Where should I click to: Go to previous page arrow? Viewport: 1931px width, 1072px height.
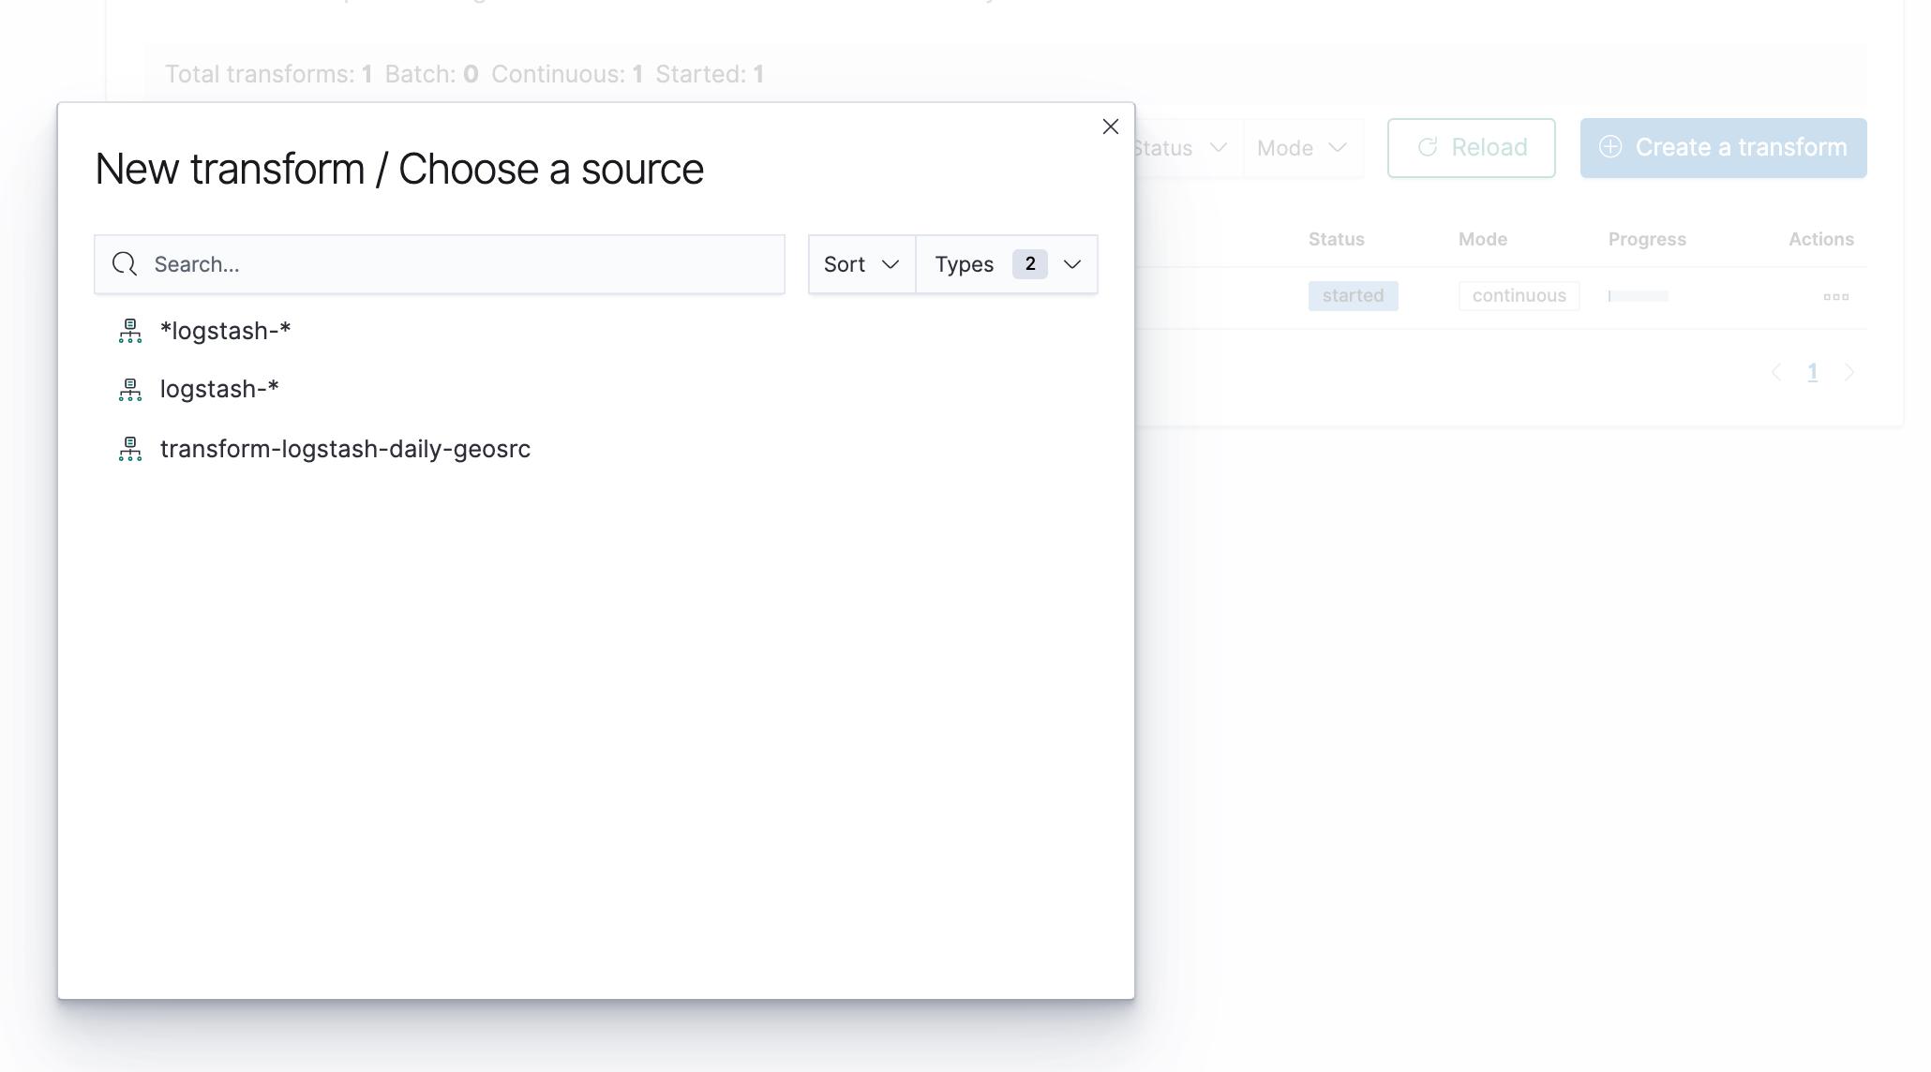1776,372
